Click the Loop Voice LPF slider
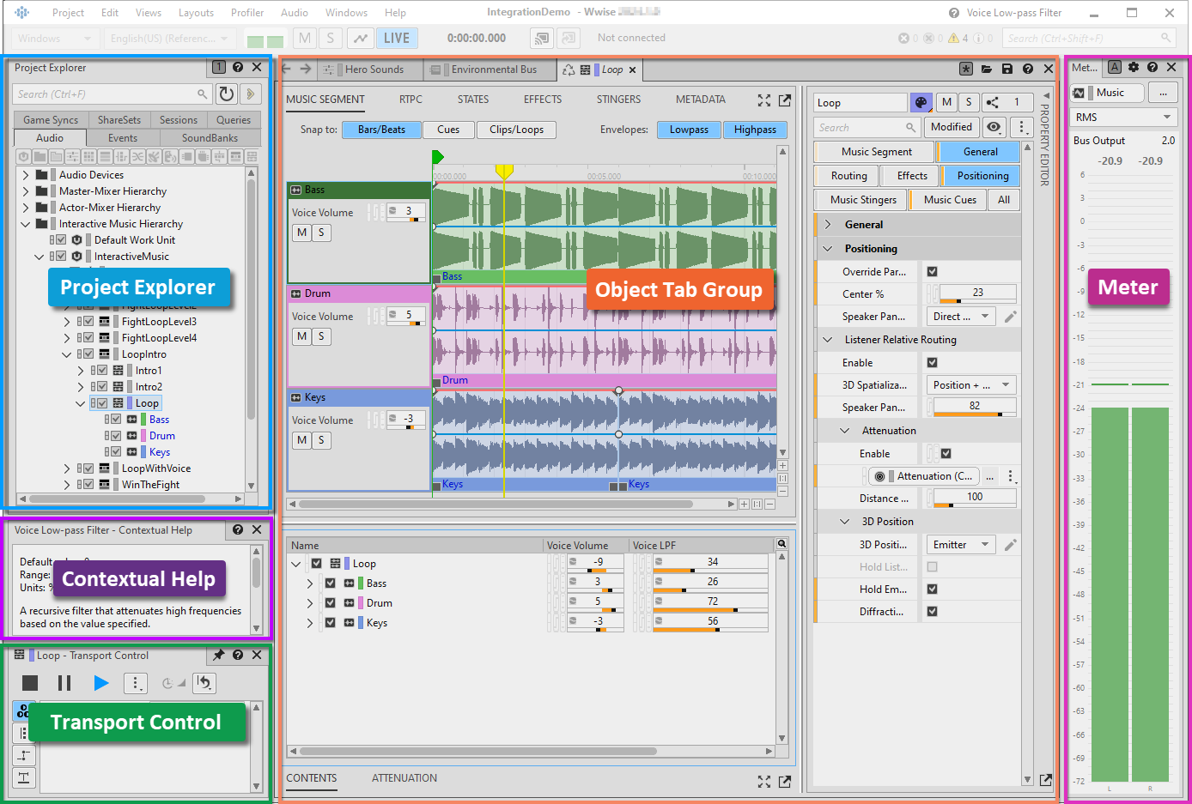This screenshot has height=804, width=1192. click(x=709, y=570)
